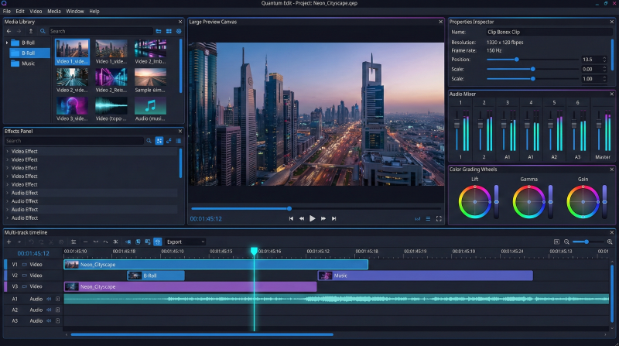
Task: Expand the B-Roll folder tree arrow
Action: [x=7, y=43]
